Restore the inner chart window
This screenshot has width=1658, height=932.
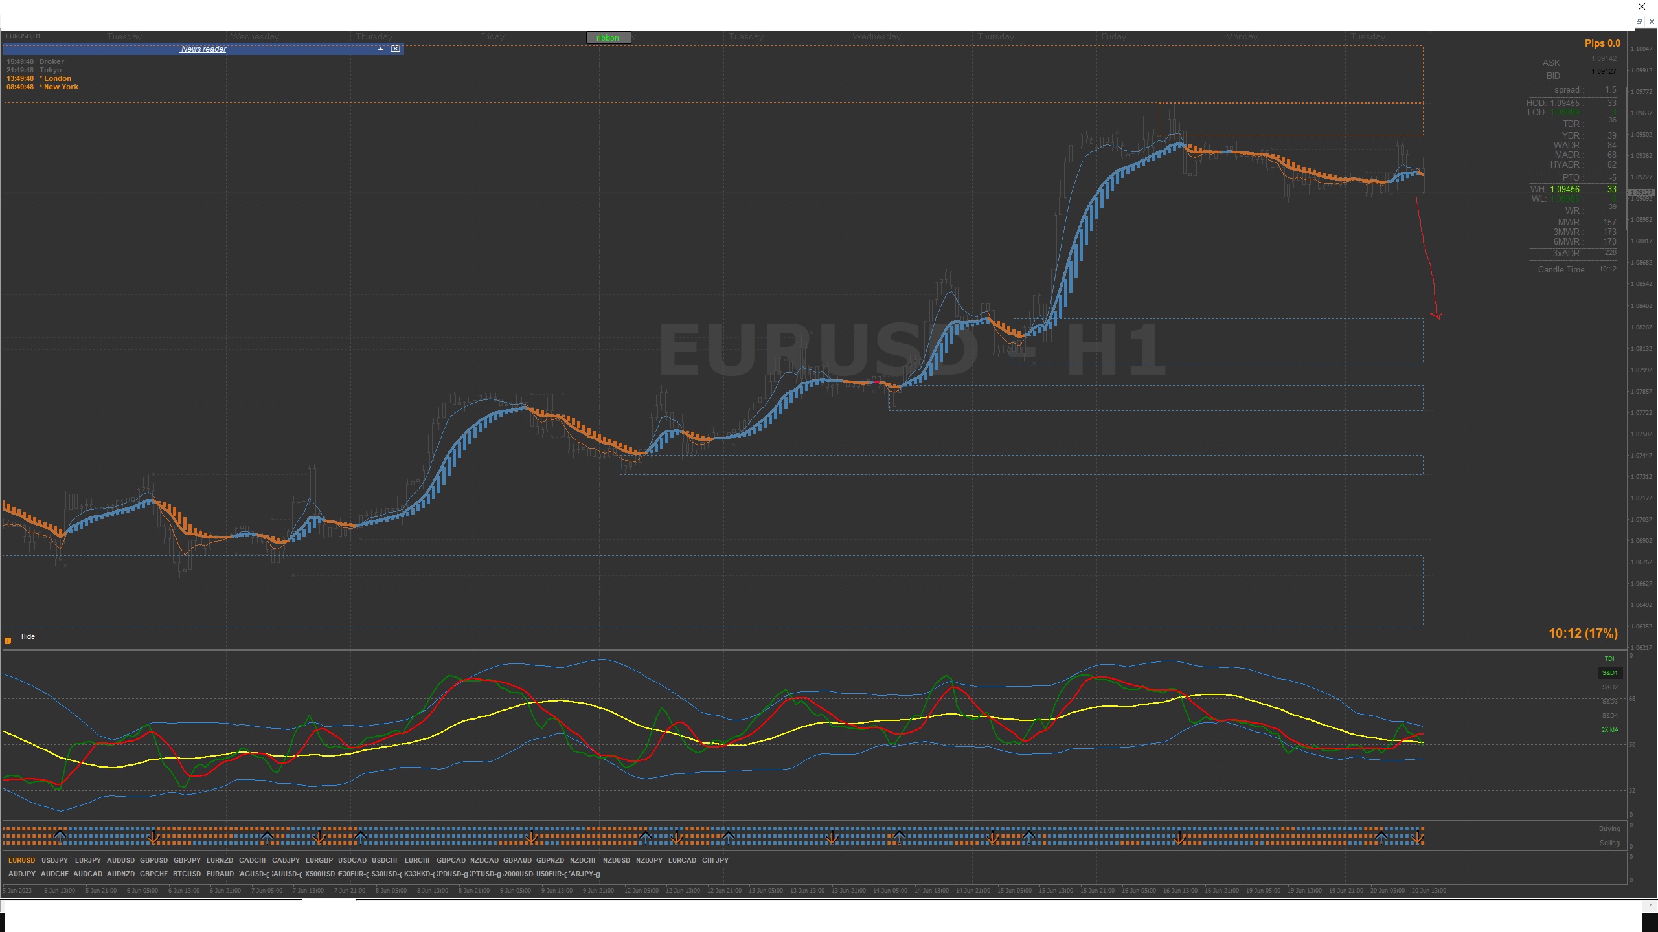1639,21
